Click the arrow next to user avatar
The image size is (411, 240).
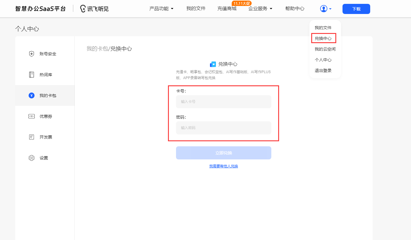(x=330, y=9)
